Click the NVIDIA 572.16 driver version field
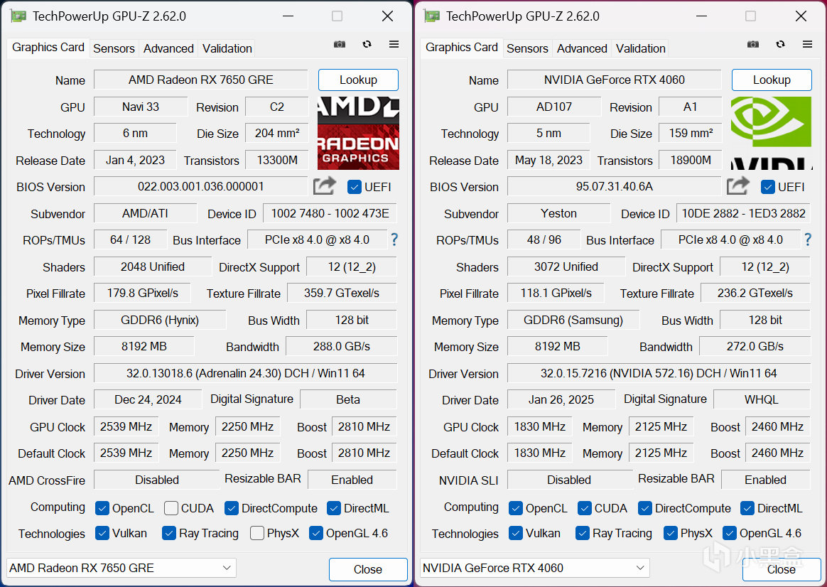The height and width of the screenshot is (587, 827). click(x=659, y=373)
